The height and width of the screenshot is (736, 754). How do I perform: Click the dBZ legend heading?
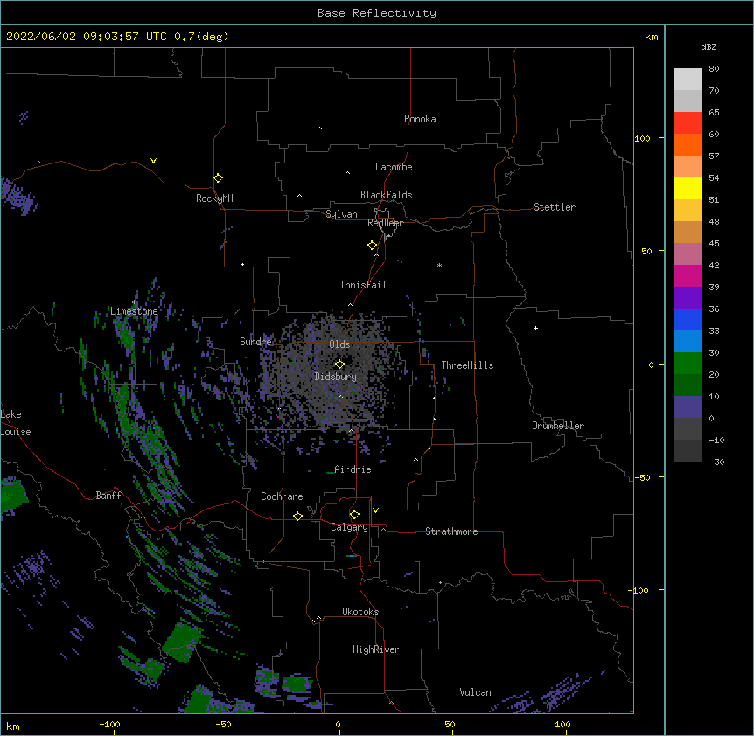pyautogui.click(x=709, y=47)
